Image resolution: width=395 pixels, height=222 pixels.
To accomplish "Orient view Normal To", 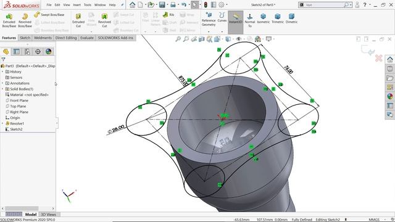I will [x=249, y=20].
